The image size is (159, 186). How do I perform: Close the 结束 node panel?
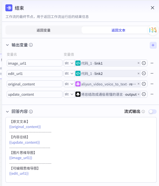(x=153, y=8)
